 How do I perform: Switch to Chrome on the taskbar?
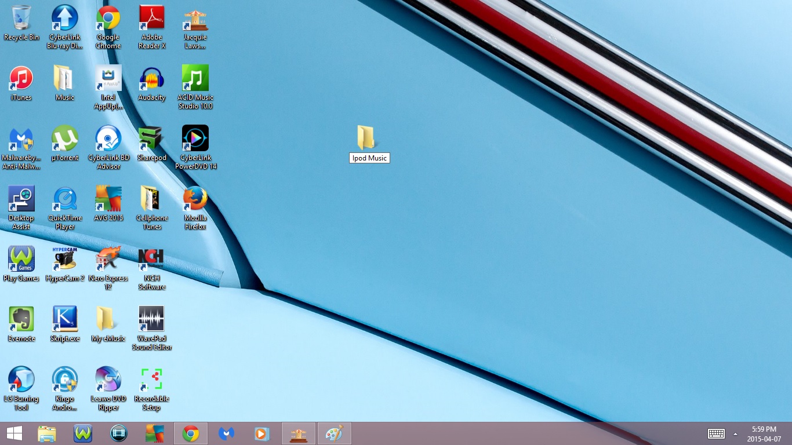pyautogui.click(x=191, y=433)
